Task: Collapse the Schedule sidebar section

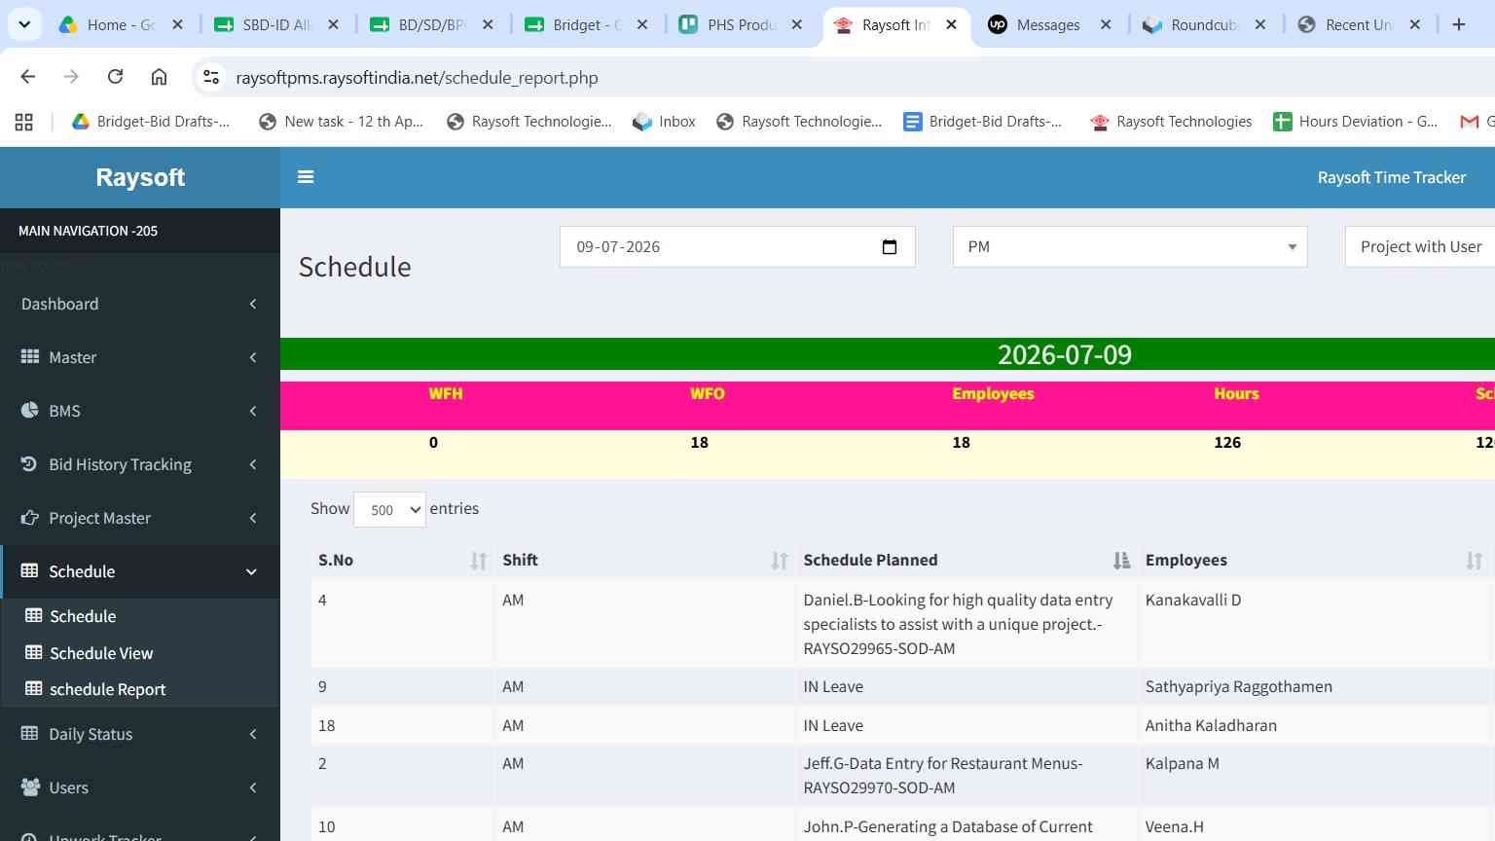Action: (140, 571)
